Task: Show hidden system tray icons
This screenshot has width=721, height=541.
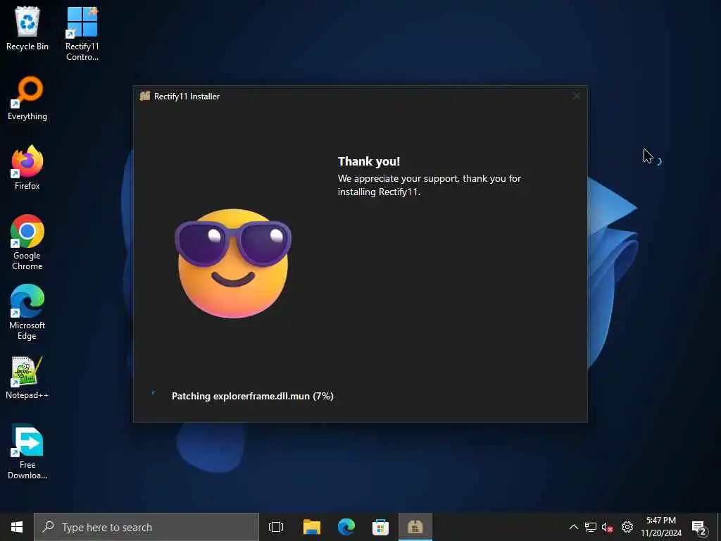Action: click(573, 527)
